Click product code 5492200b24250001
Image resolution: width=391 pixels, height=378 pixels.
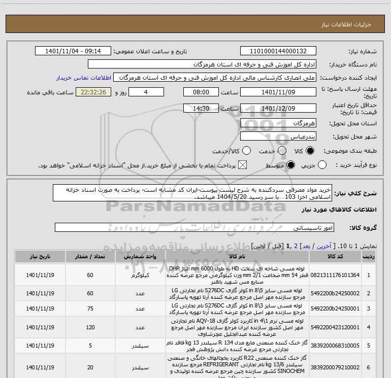[x=335, y=308]
